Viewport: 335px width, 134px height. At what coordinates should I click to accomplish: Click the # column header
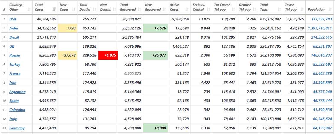(x=4, y=7)
